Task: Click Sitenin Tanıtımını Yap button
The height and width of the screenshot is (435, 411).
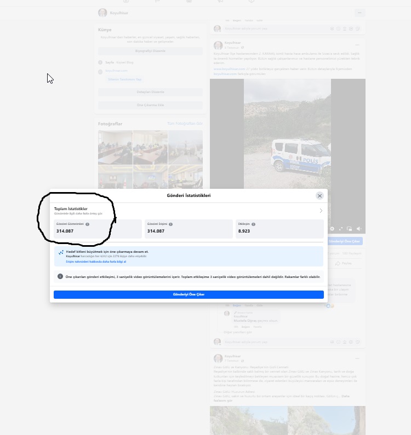Action: 124,79
